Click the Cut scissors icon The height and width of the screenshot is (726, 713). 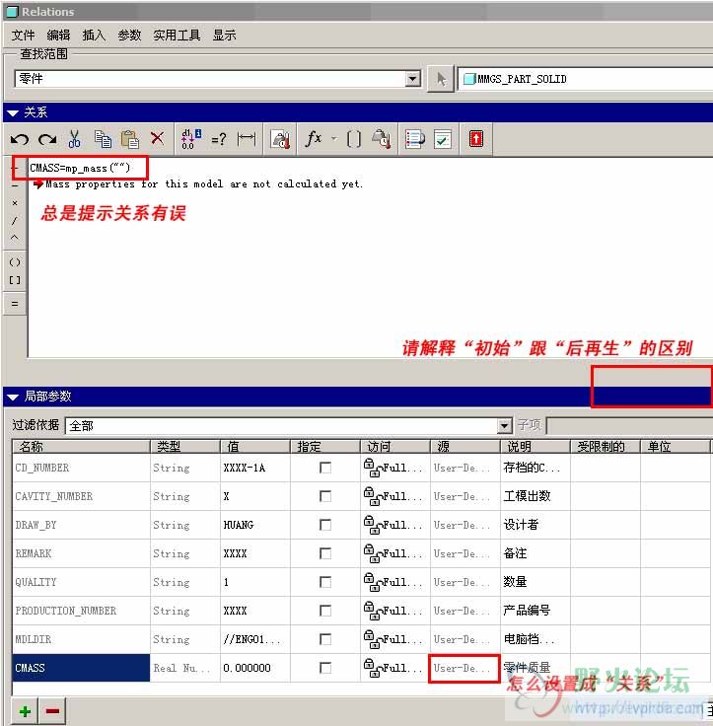[x=75, y=139]
